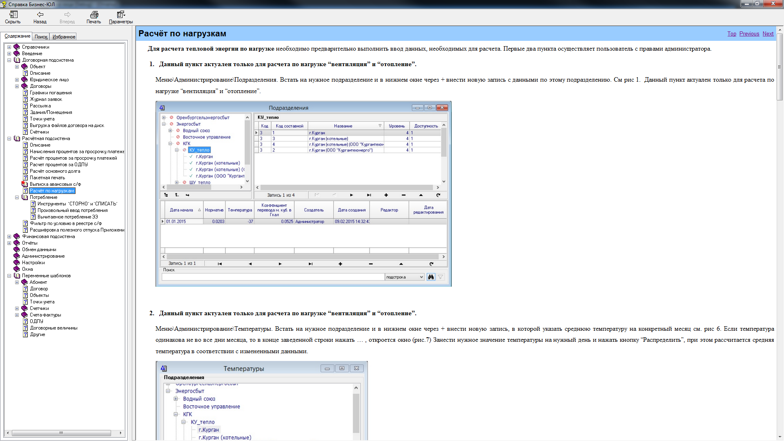Select Вычитаемое потребление ЗЭ topic
The width and height of the screenshot is (784, 441).
pyautogui.click(x=67, y=217)
